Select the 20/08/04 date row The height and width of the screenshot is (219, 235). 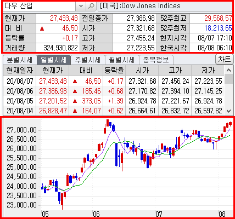tap(114, 111)
